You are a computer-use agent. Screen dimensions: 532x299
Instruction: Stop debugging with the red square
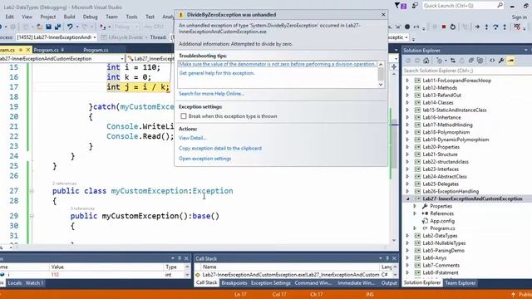444,27
